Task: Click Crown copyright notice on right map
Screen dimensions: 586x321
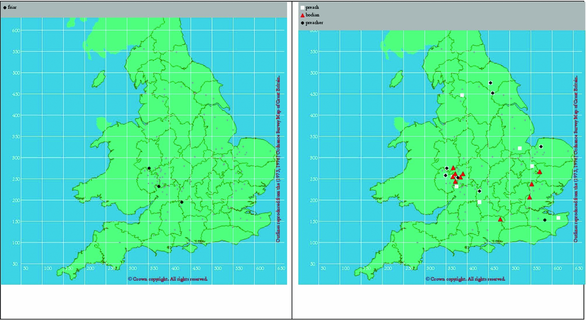Action: point(465,279)
